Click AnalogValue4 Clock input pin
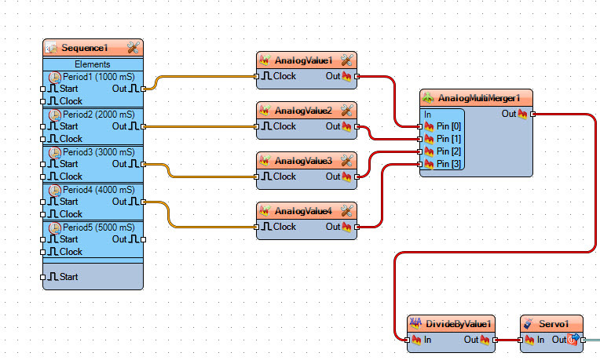 (x=257, y=227)
